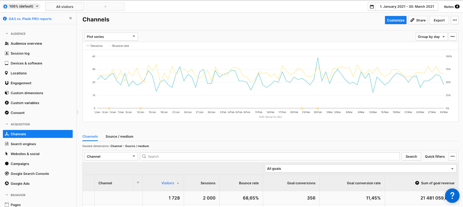
Task: Open the blue help question mark bubble
Action: tap(452, 196)
